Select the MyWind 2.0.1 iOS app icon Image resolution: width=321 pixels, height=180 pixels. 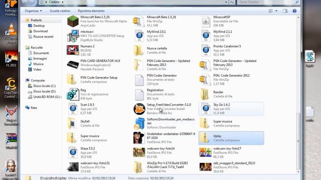pyautogui.click(x=139, y=36)
